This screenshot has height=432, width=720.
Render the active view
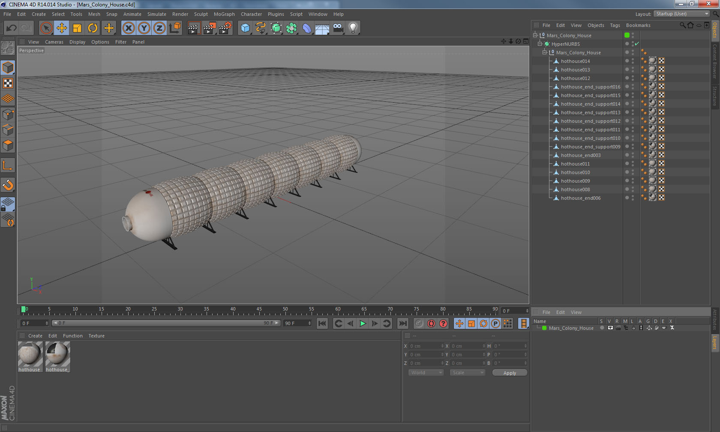pos(194,28)
